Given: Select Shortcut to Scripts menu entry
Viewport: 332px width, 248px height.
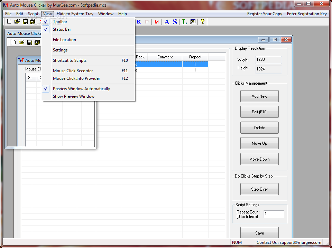Looking at the screenshot, I should 88,60.
